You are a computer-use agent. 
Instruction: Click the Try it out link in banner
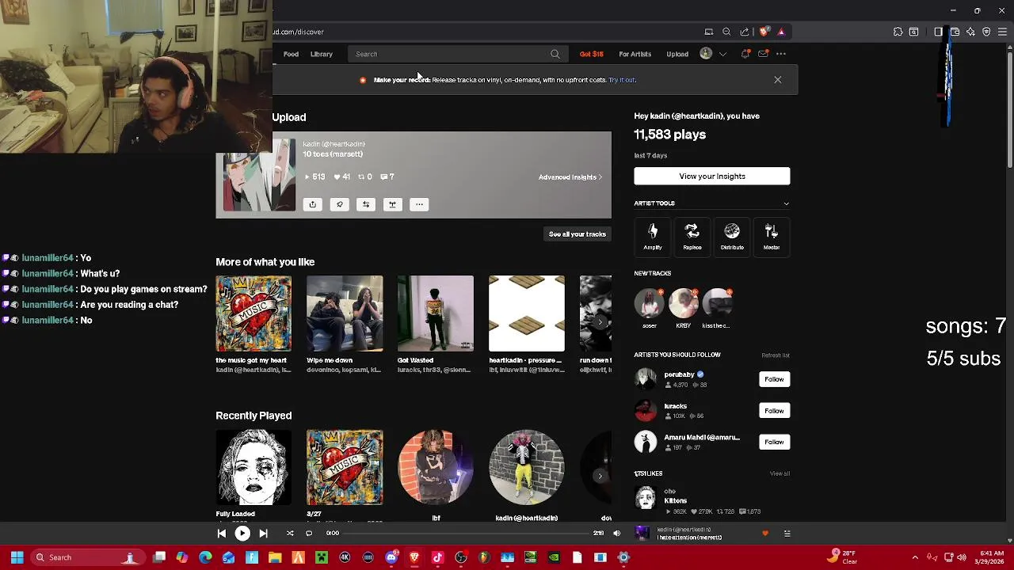[622, 80]
